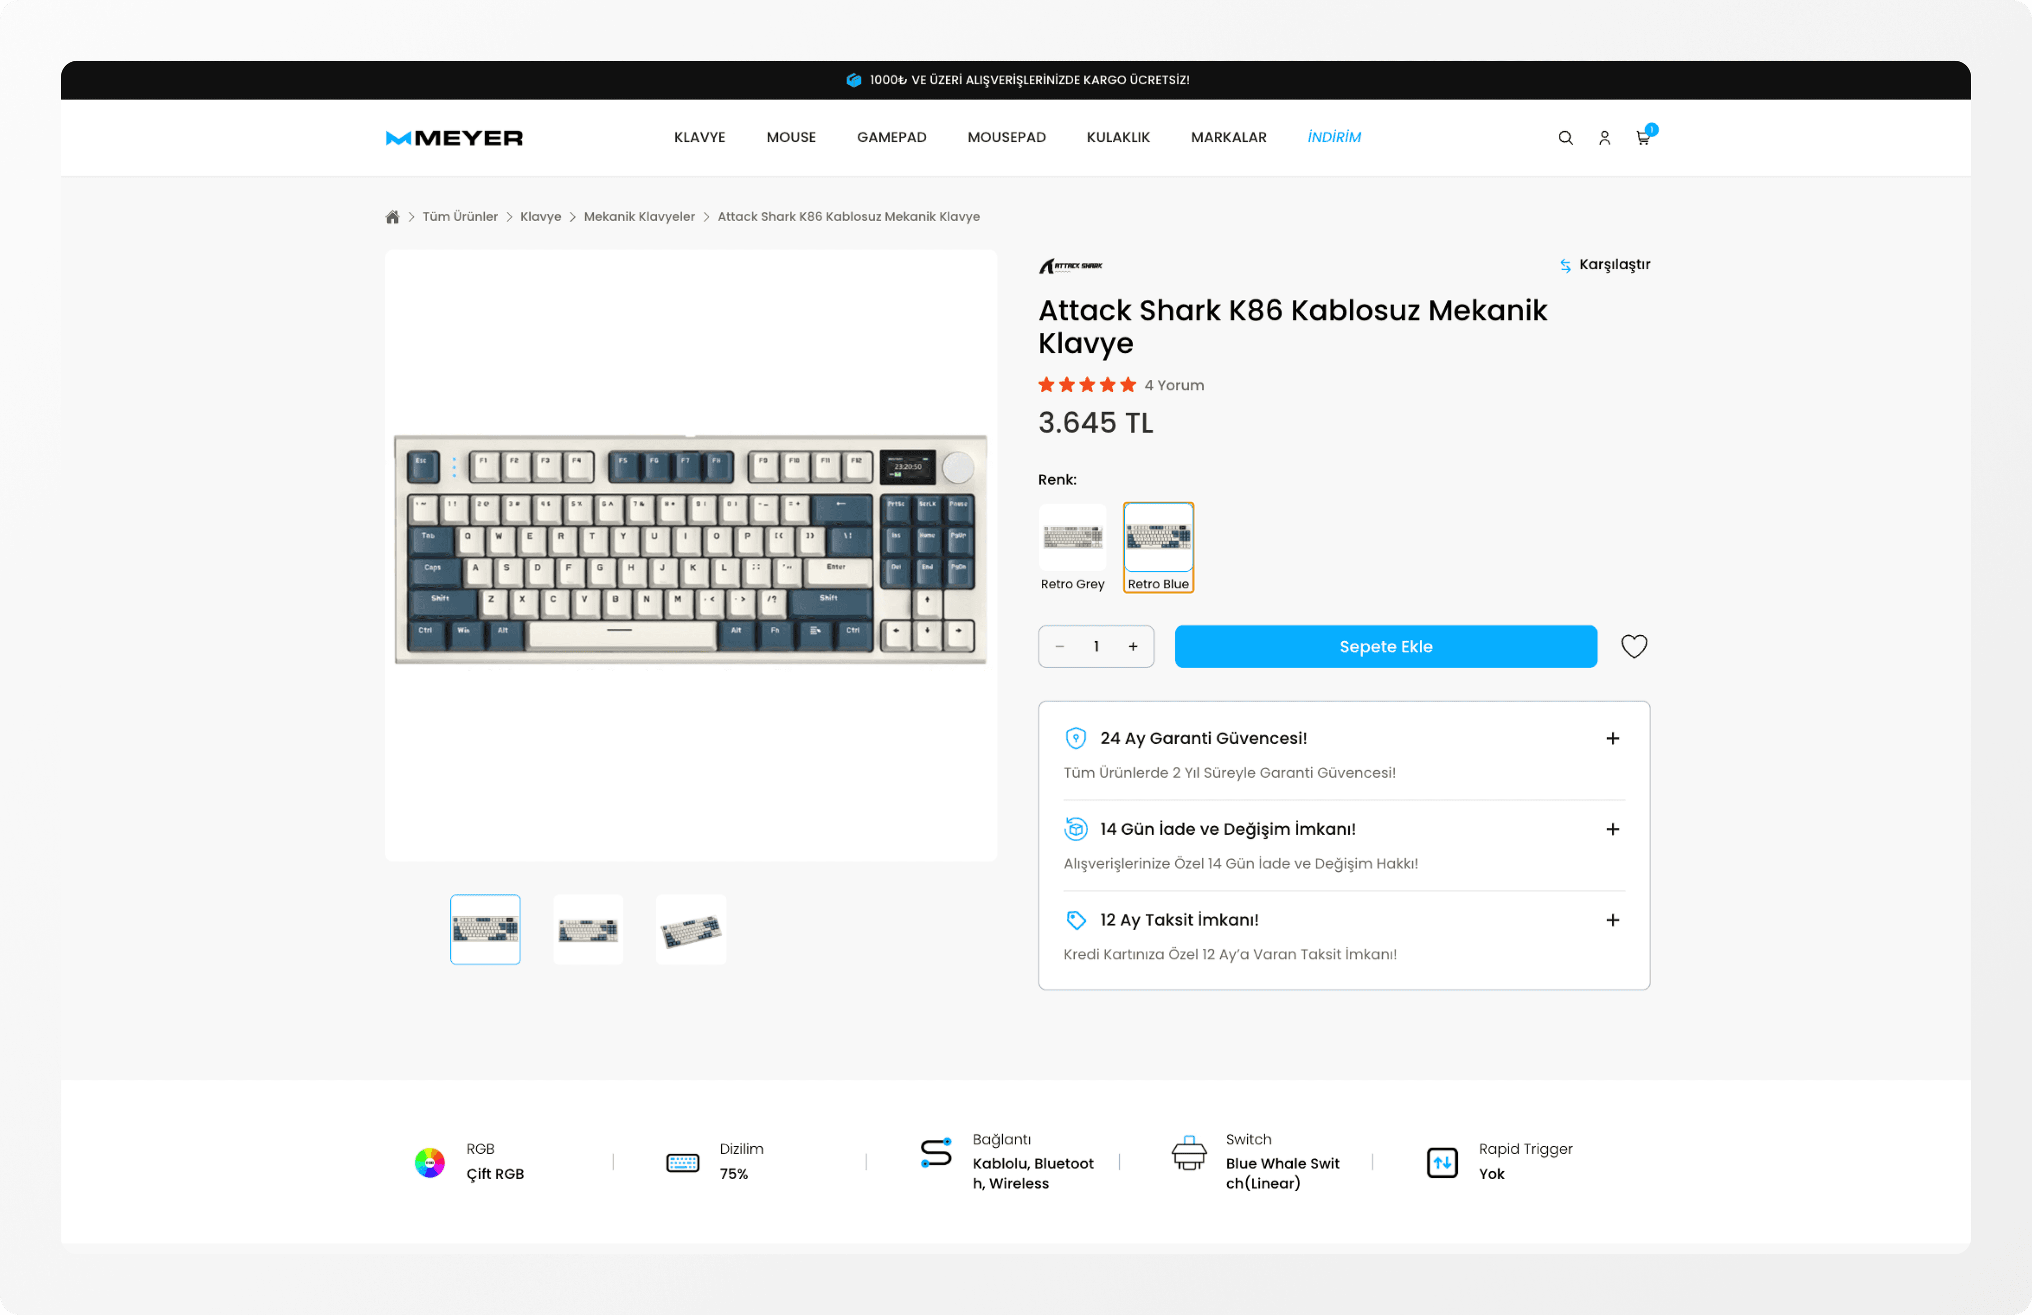This screenshot has width=2032, height=1315.
Task: Expand 14 Gün İade ve Değişim section
Action: pyautogui.click(x=1612, y=828)
